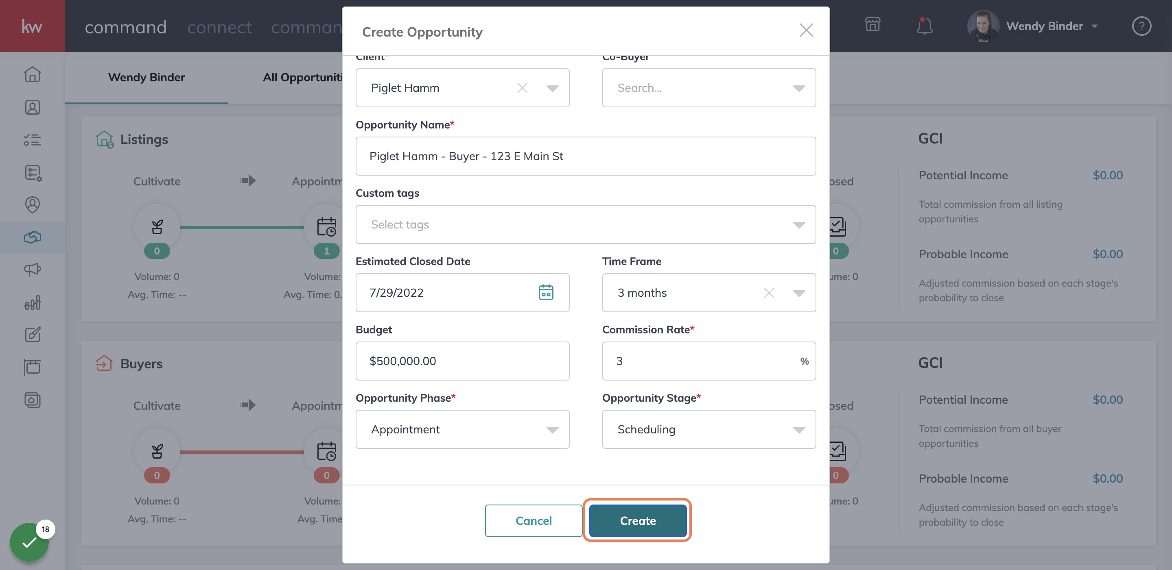1172x570 pixels.
Task: Open the Opportunity Phase dropdown
Action: coord(462,429)
